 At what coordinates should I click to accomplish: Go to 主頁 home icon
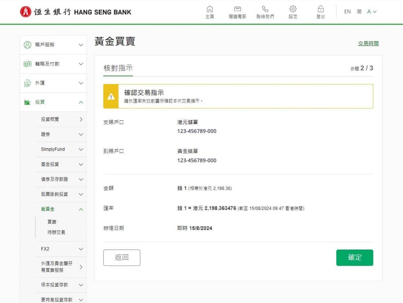click(x=210, y=9)
